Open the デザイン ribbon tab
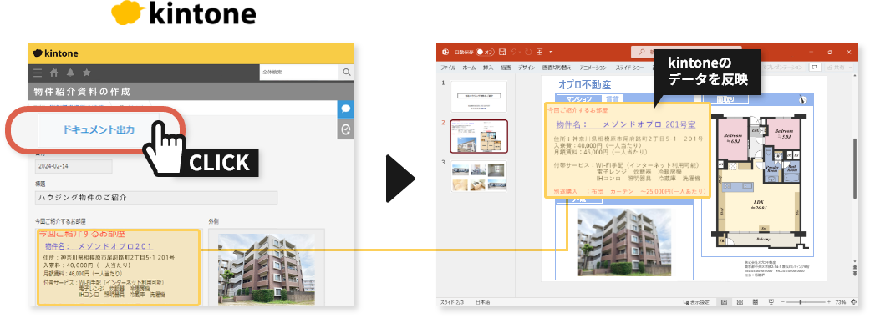Image resolution: width=870 pixels, height=318 pixels. tap(526, 68)
